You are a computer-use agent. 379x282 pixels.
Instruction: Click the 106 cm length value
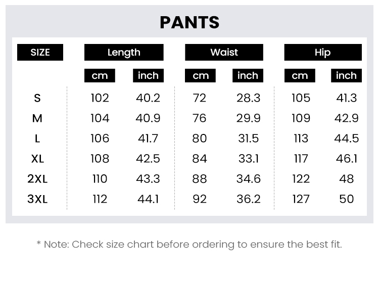[x=100, y=138]
